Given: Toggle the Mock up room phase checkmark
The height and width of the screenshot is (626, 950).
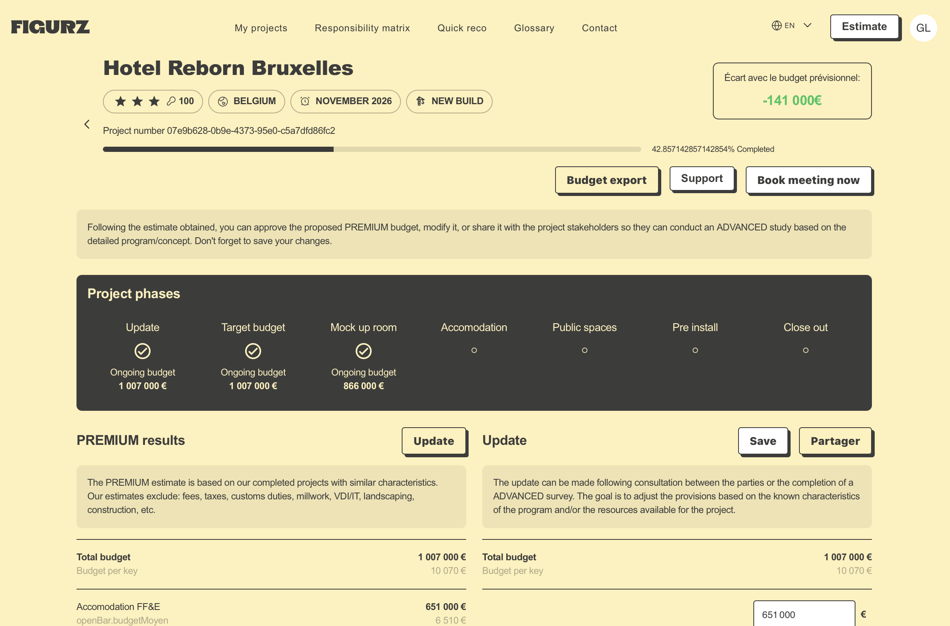Looking at the screenshot, I should [x=363, y=350].
